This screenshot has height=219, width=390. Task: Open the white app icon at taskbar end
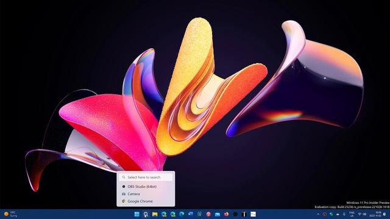(253, 214)
